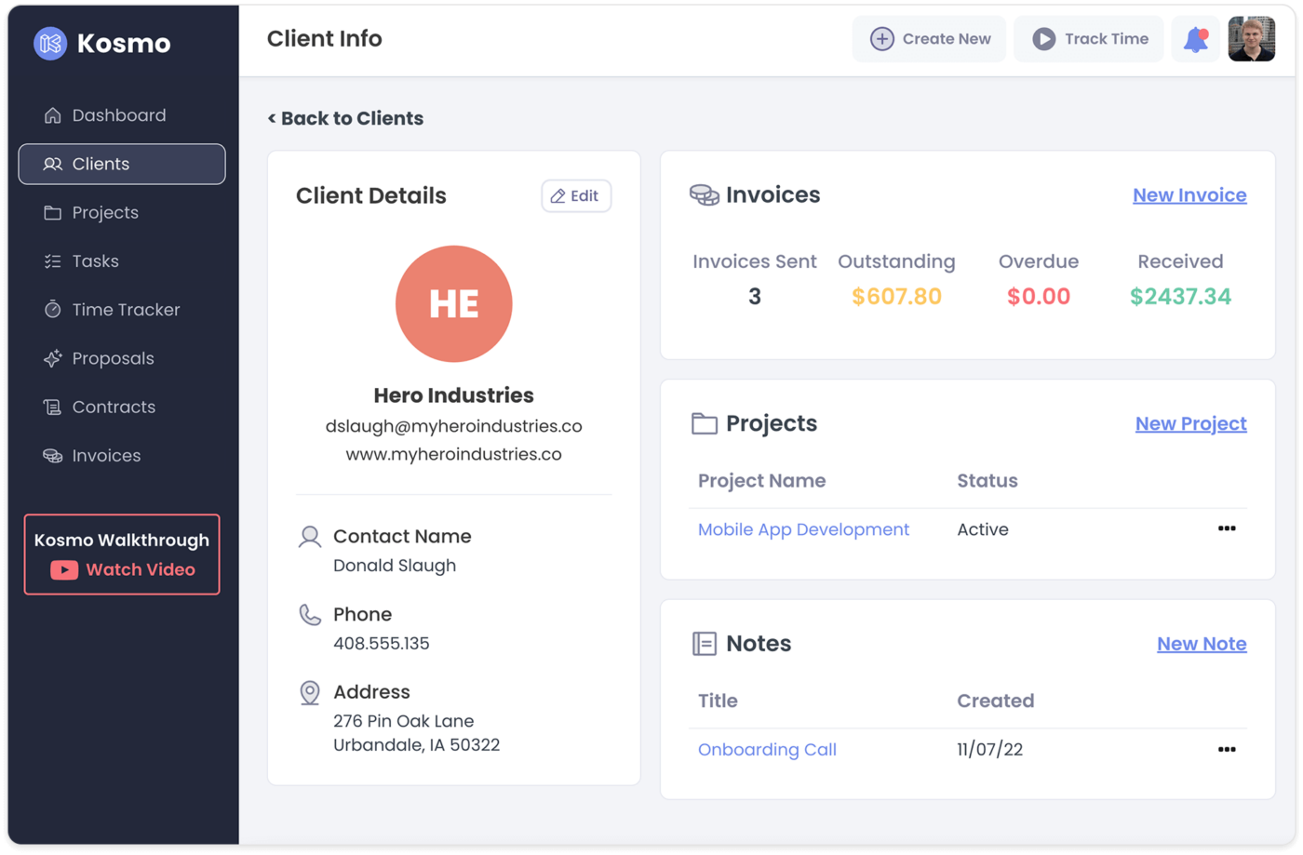Click the user profile photo

[x=1251, y=39]
